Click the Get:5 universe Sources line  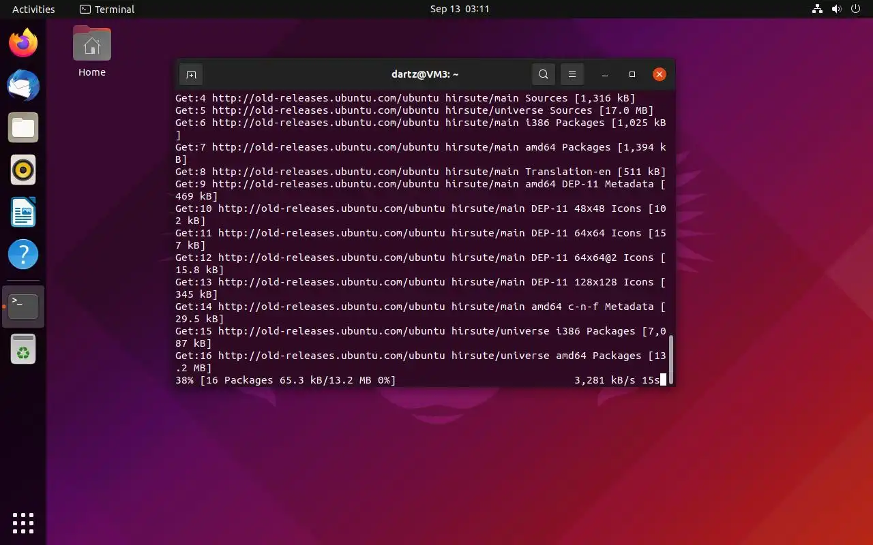tap(415, 110)
